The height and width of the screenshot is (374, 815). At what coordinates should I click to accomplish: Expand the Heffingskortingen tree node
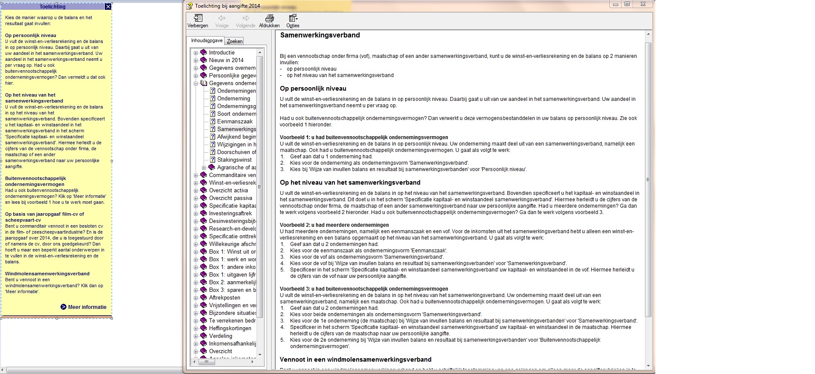coord(196,328)
